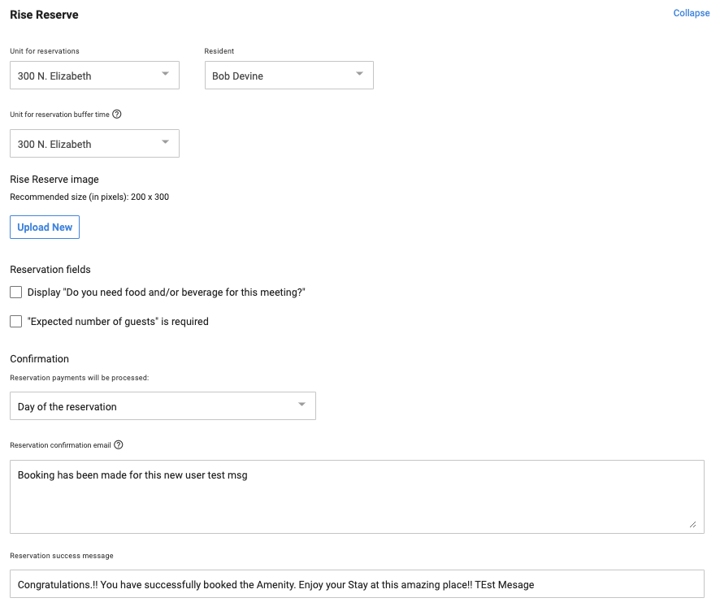The image size is (720, 611).
Task: Open Unit for reservations showing 300 N. Elizabeth
Action: coord(81,76)
